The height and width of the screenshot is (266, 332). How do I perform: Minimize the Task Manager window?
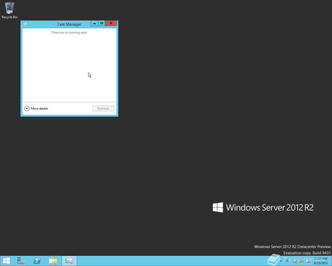pos(94,23)
